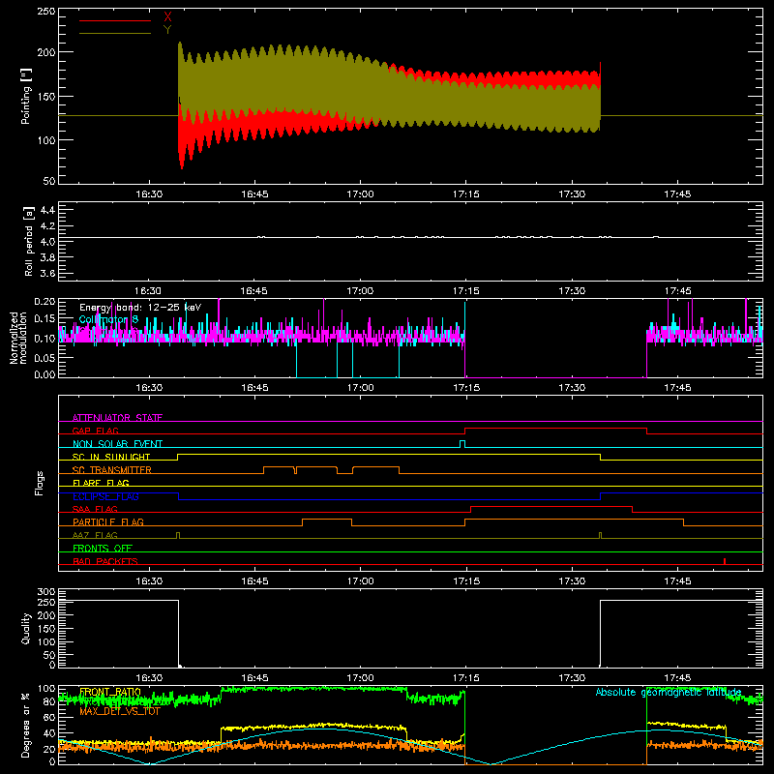The image size is (774, 774).
Task: Click the red X legend line
Action: pos(114,20)
